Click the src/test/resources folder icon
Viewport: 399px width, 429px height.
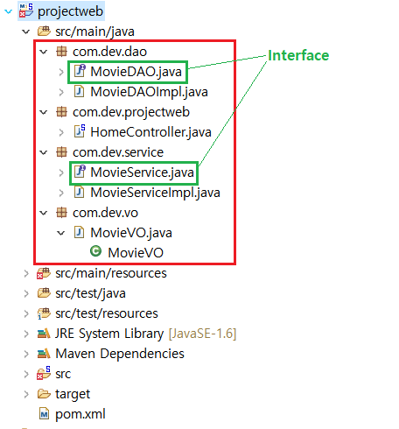(x=44, y=313)
